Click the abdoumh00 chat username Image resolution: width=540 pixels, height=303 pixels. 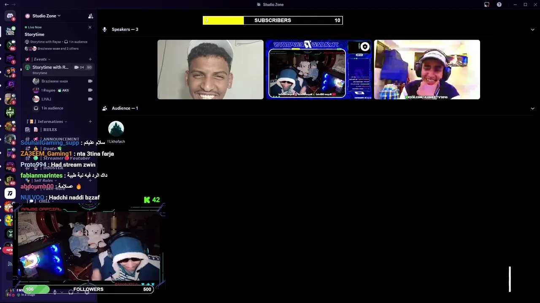[x=37, y=186]
